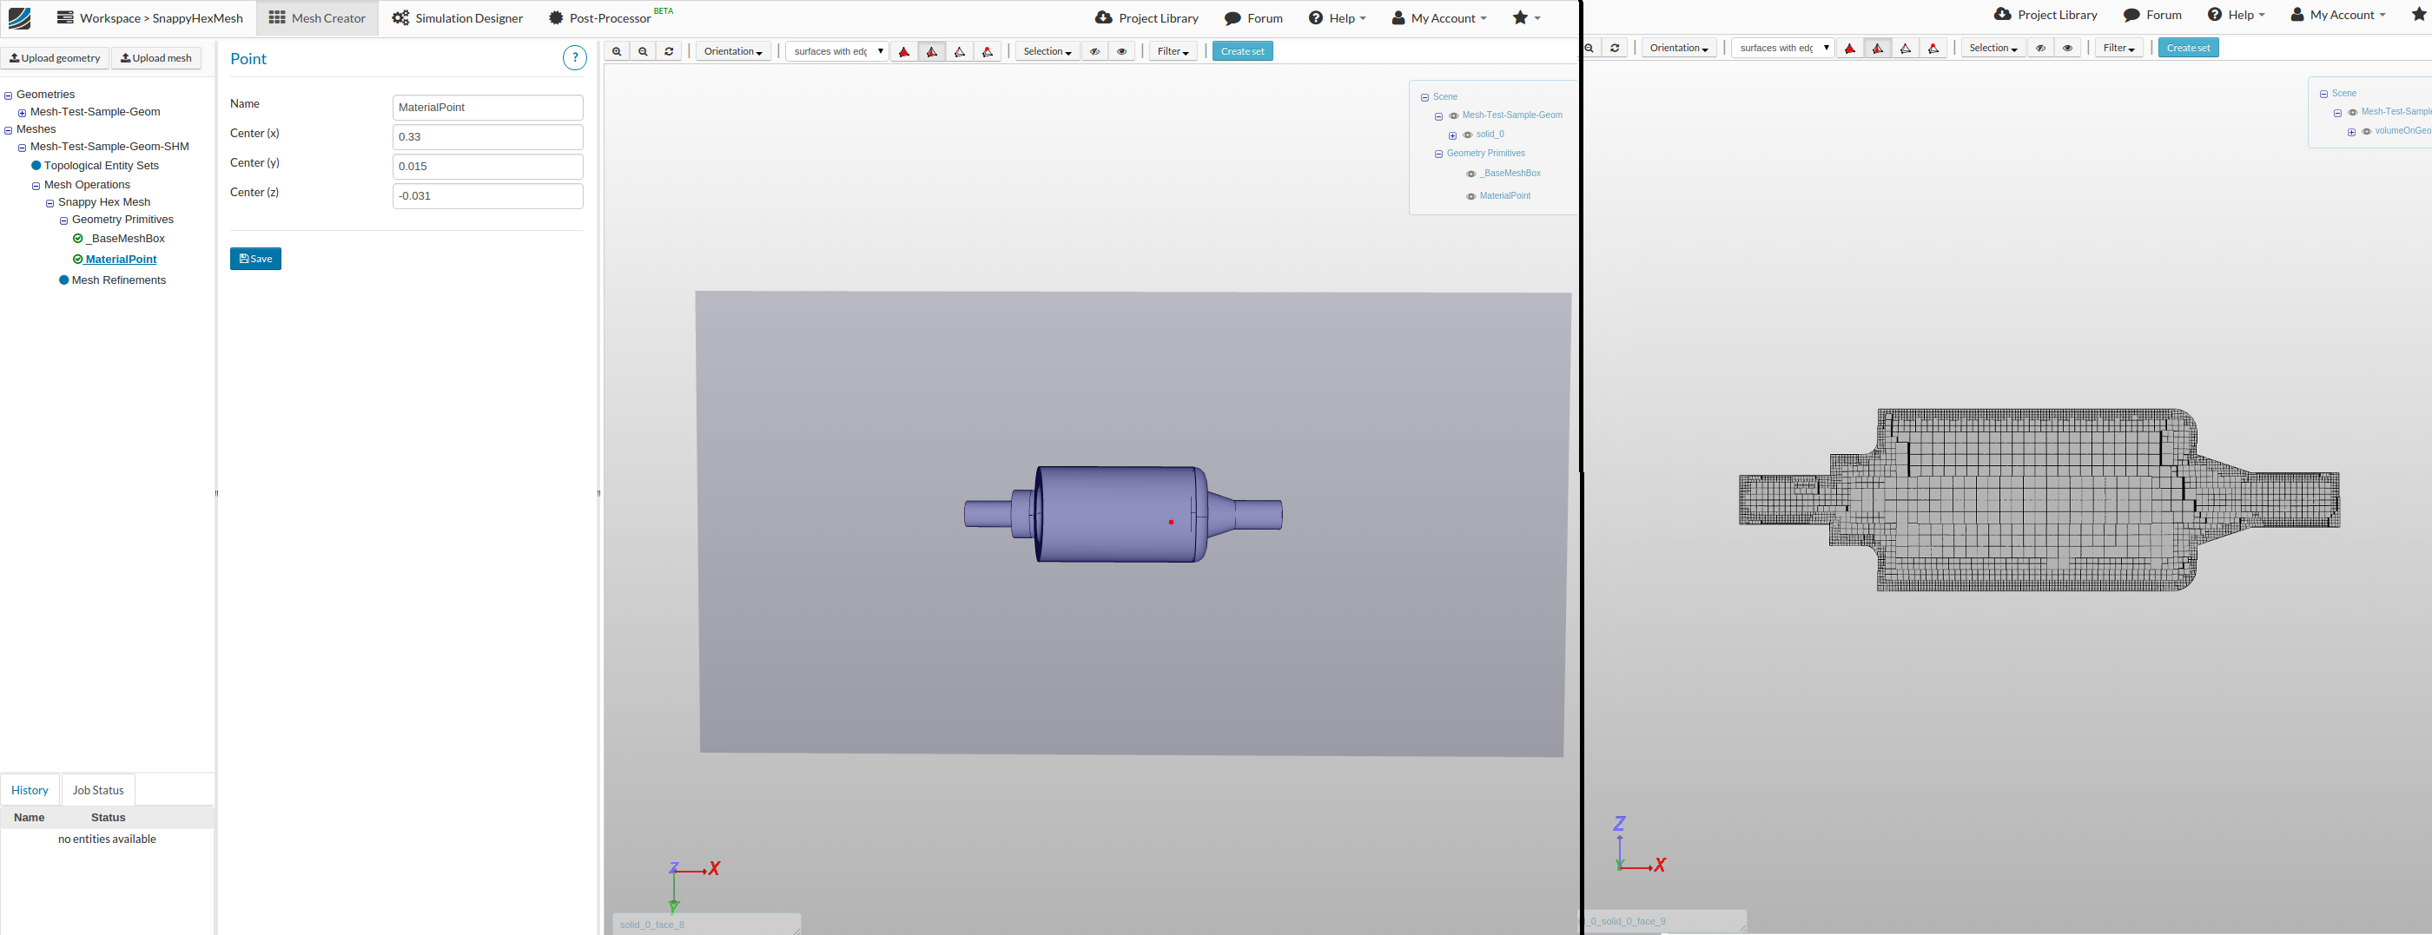Switch to the Job Status tab

click(98, 790)
